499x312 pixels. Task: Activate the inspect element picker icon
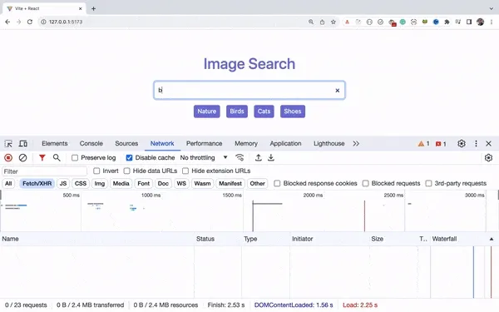(8, 144)
